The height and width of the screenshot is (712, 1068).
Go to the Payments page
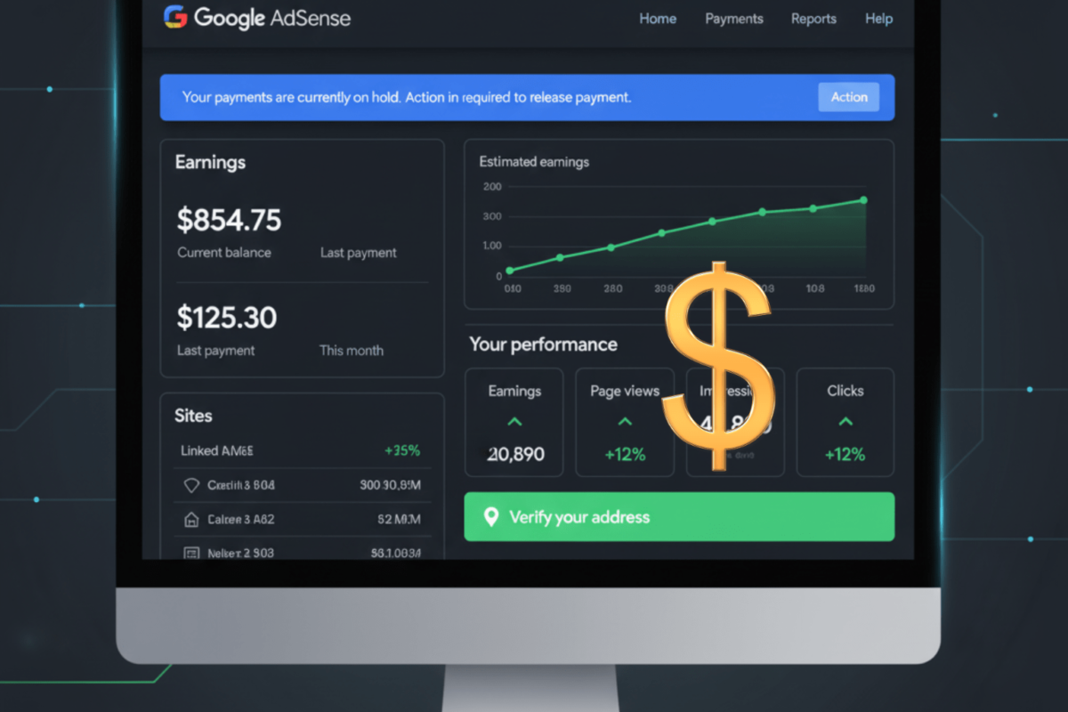point(734,19)
